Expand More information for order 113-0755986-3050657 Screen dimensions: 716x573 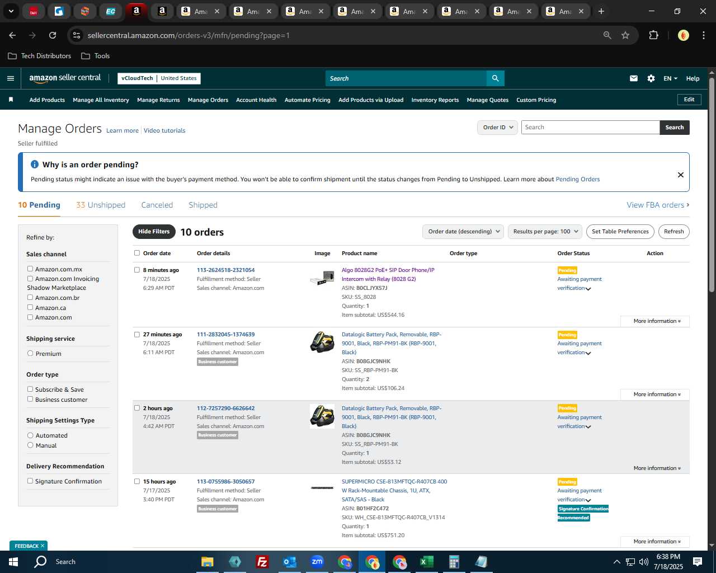tap(655, 542)
